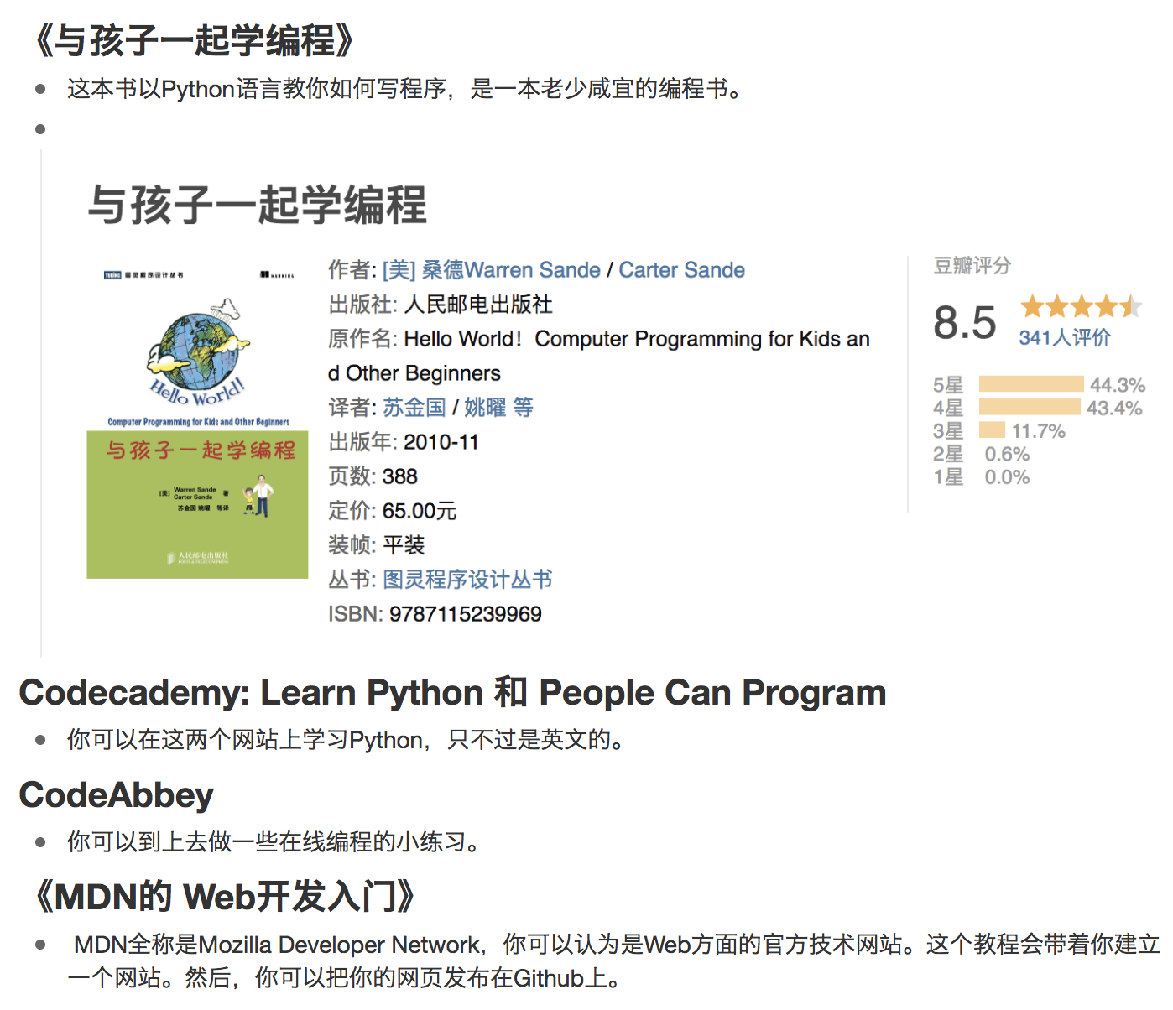This screenshot has width=1173, height=1010.
Task: Click the 8.5 rating score
Action: click(964, 323)
